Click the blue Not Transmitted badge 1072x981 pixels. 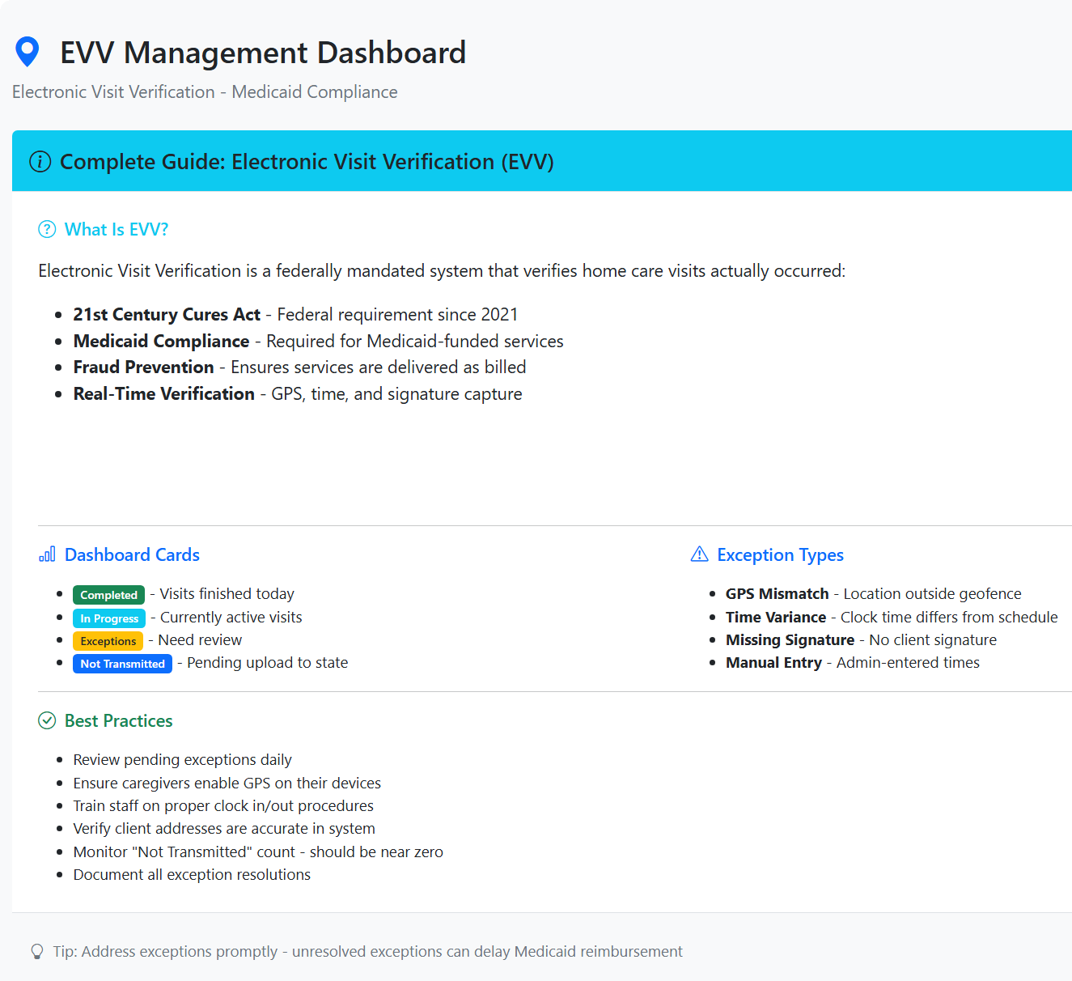122,664
